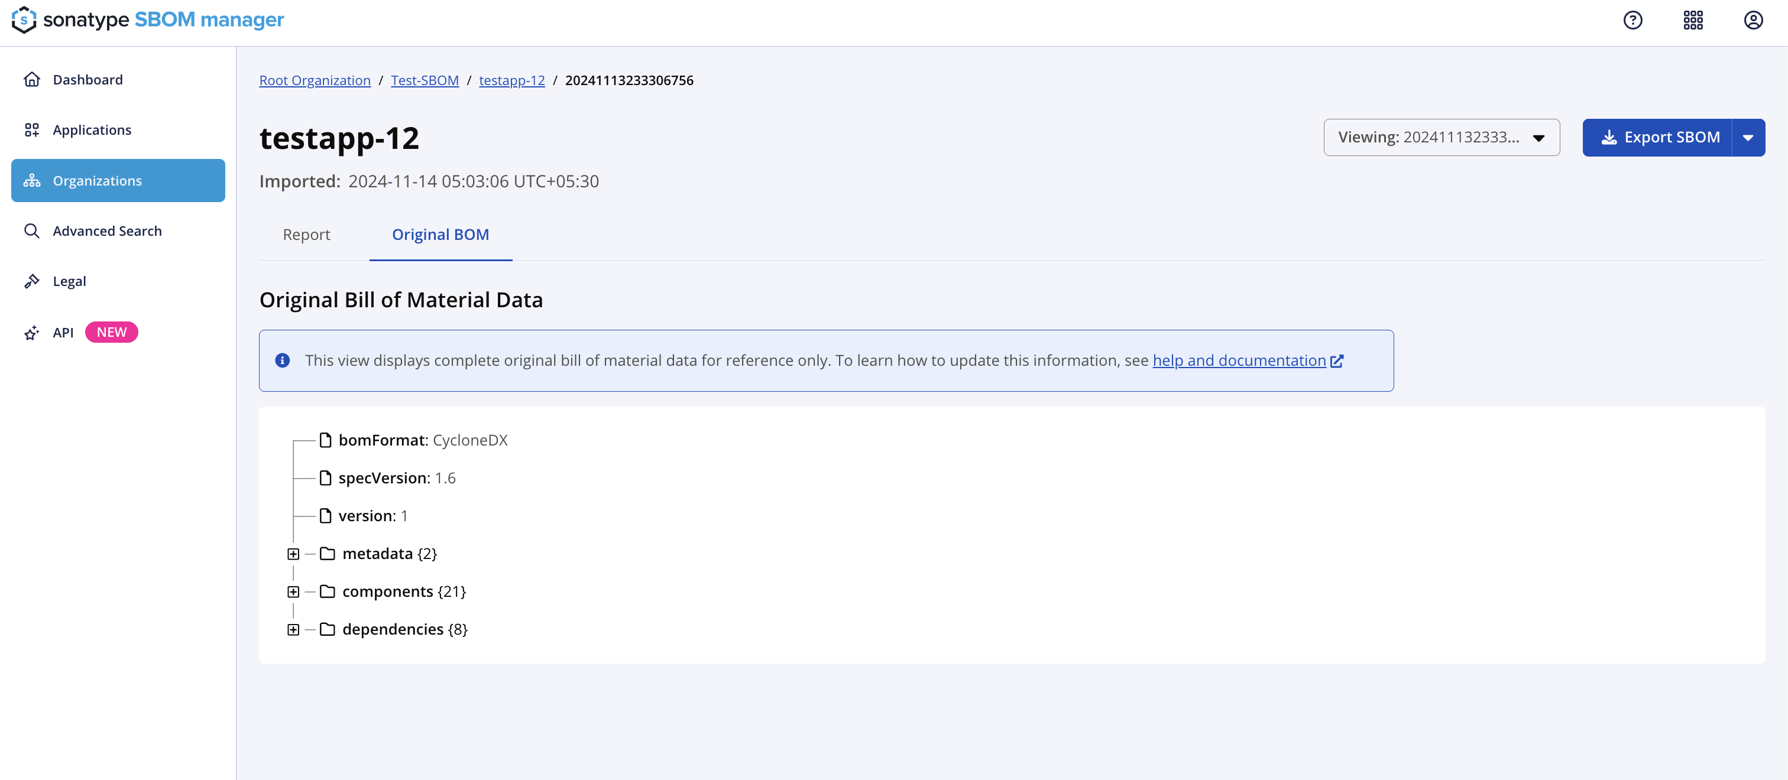Expand the components tree node
1788x780 pixels.
294,592
